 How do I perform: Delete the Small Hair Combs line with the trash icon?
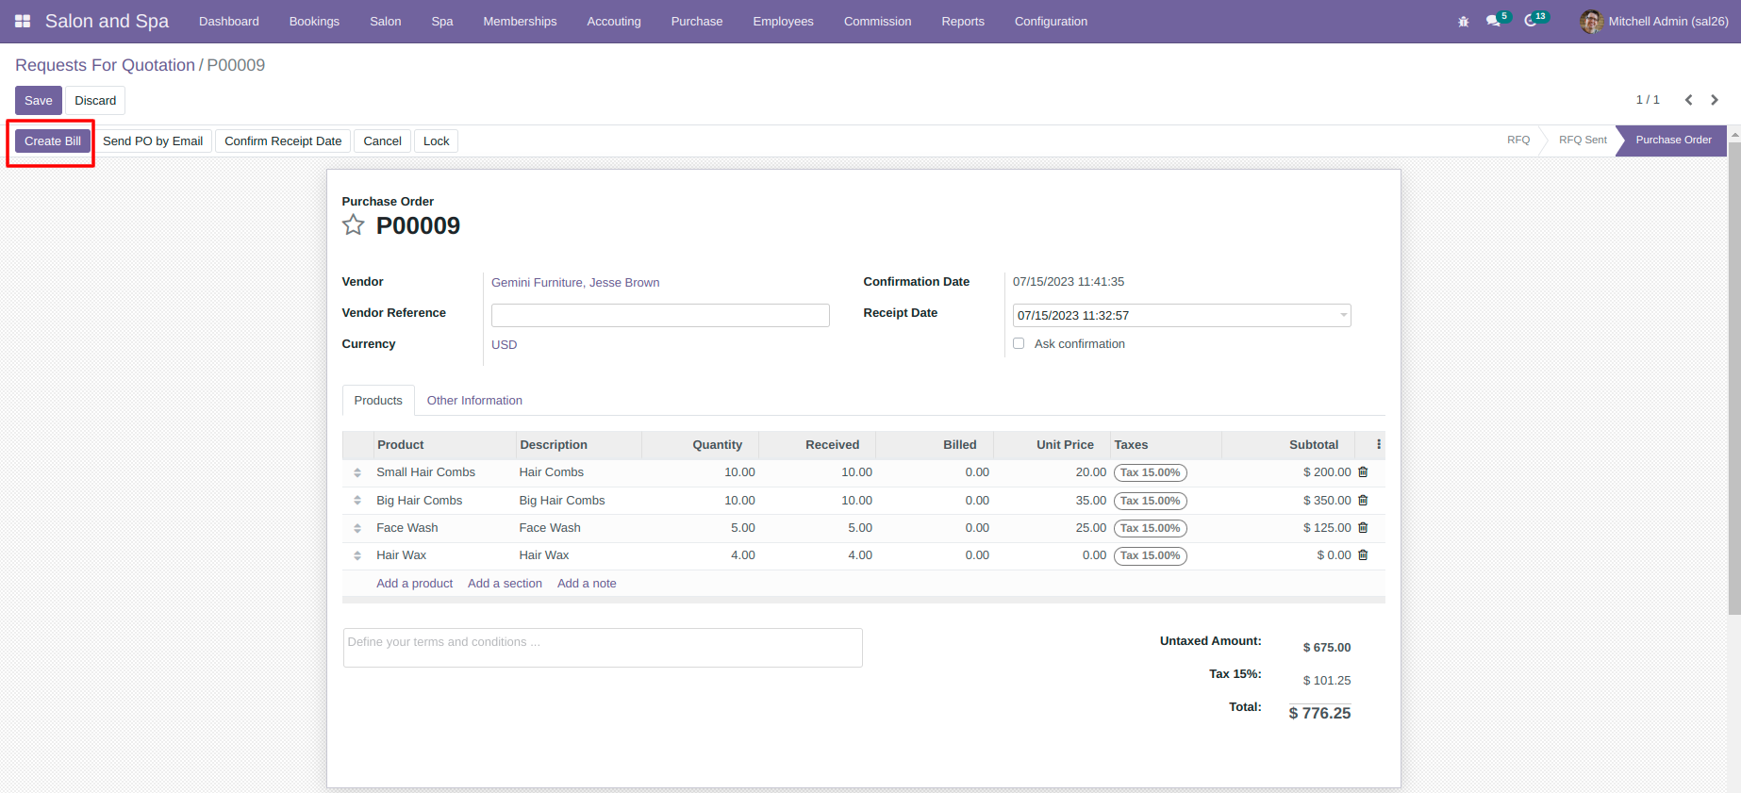[1363, 472]
